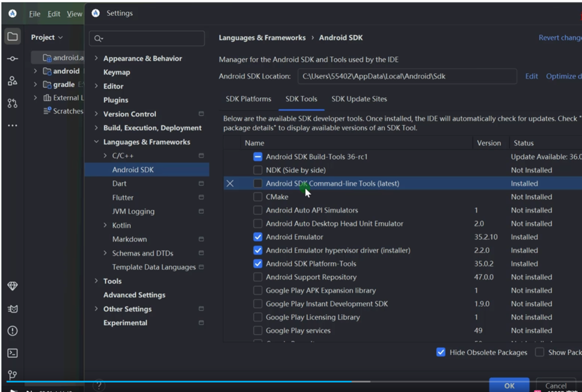
Task: Expand the Kotlin settings node
Action: coord(105,225)
